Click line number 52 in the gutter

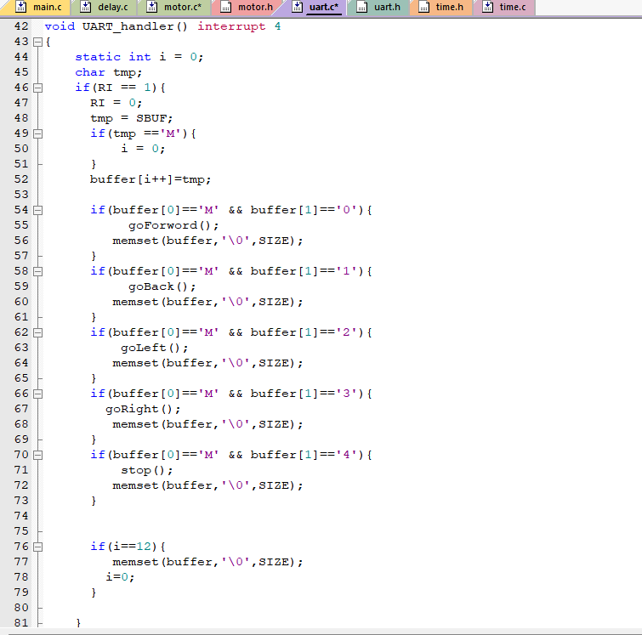pos(21,179)
